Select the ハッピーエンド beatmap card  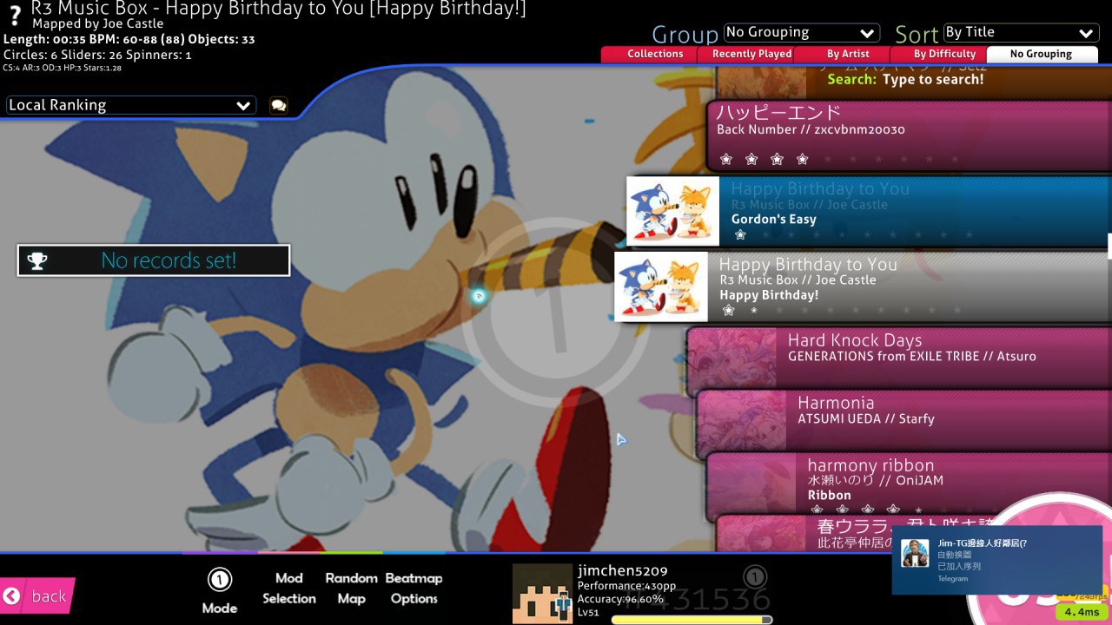point(909,135)
